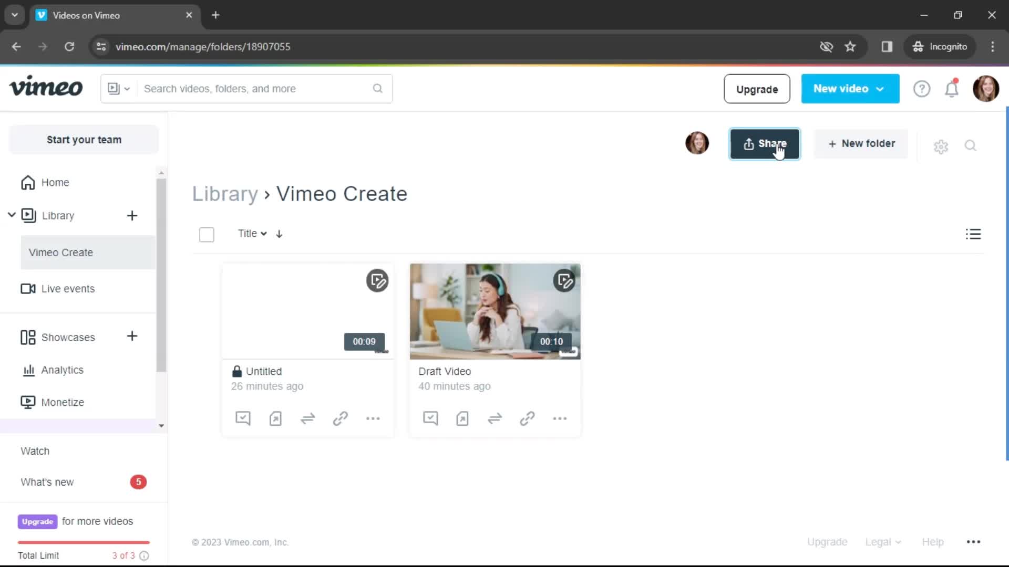Open review page icon for Draft Video
This screenshot has width=1009, height=567.
click(430, 418)
